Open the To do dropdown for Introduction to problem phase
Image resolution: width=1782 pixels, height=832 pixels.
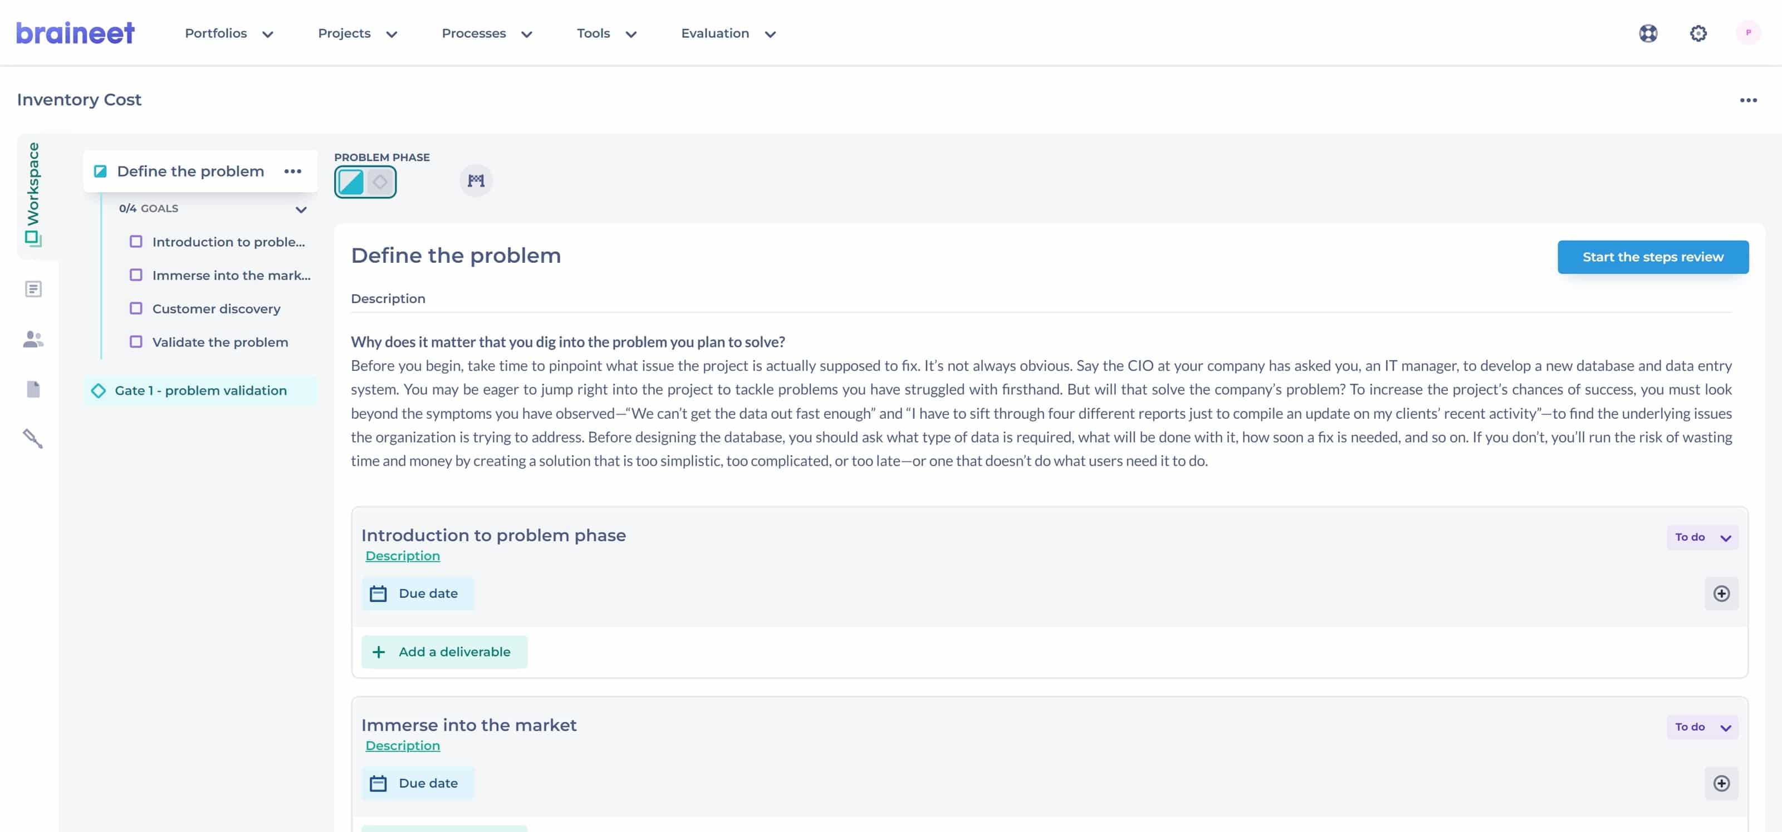tap(1702, 537)
